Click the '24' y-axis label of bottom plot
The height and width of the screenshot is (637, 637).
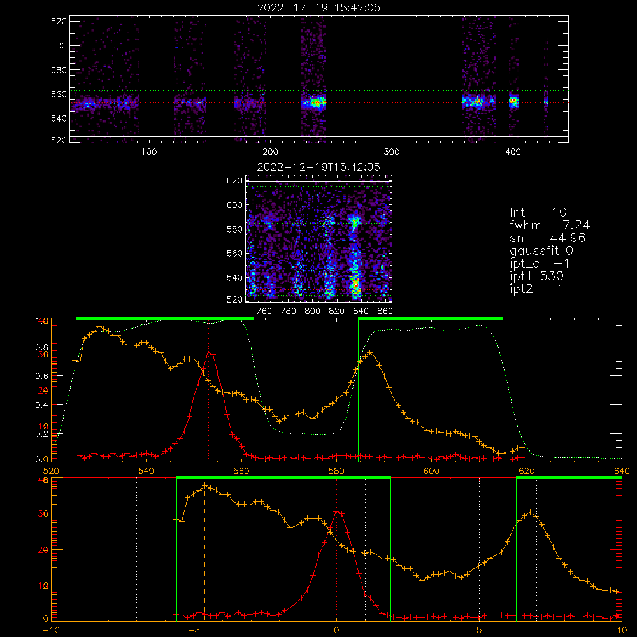click(x=43, y=550)
